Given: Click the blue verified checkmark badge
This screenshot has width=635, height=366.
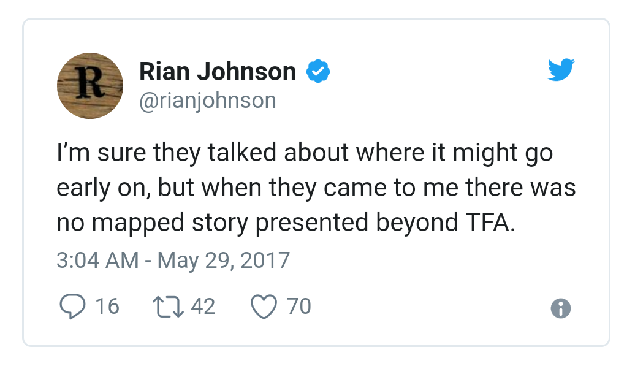Looking at the screenshot, I should tap(318, 71).
